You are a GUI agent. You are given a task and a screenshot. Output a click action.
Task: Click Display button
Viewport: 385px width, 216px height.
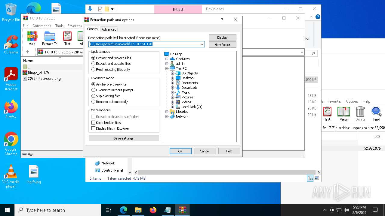tap(223, 37)
